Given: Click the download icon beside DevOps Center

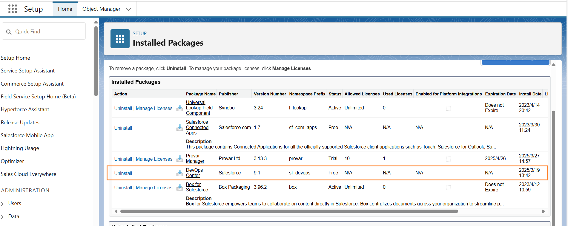Looking at the screenshot, I should click(x=180, y=173).
